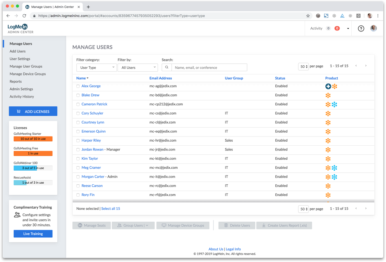Image resolution: width=386 pixels, height=262 pixels.
Task: Tick the checkbox next to Harper Riley
Action: [x=78, y=141]
